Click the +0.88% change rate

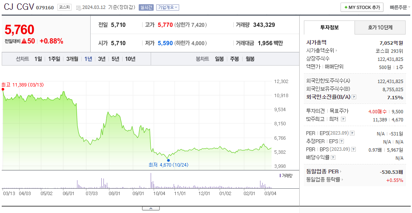tap(51, 41)
